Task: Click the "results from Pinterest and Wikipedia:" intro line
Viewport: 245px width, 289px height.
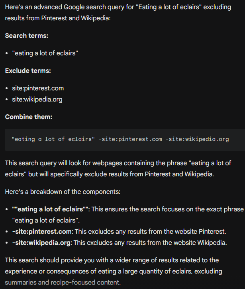Action: coord(58,18)
